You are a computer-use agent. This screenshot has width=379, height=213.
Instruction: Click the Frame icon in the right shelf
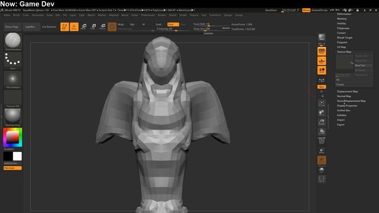click(x=322, y=104)
